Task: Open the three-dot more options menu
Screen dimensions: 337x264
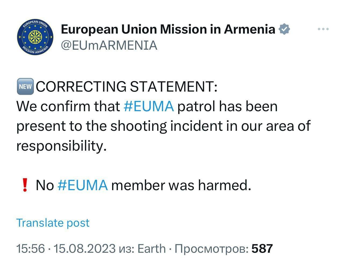Action: 323,29
